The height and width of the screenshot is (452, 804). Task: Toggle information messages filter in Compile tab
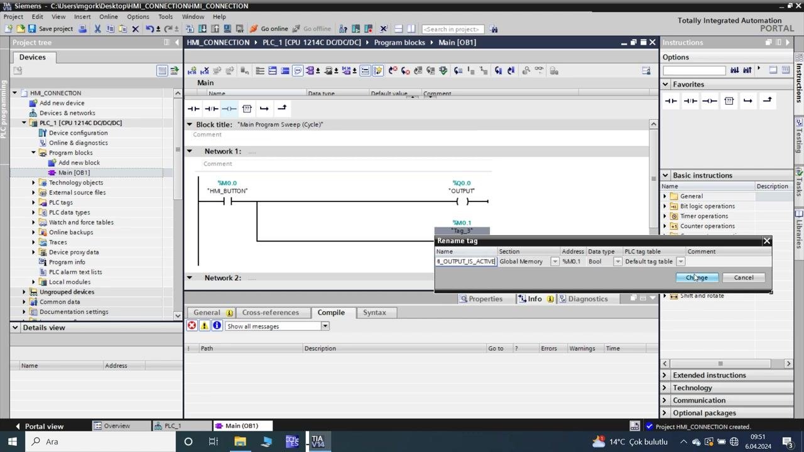217,326
